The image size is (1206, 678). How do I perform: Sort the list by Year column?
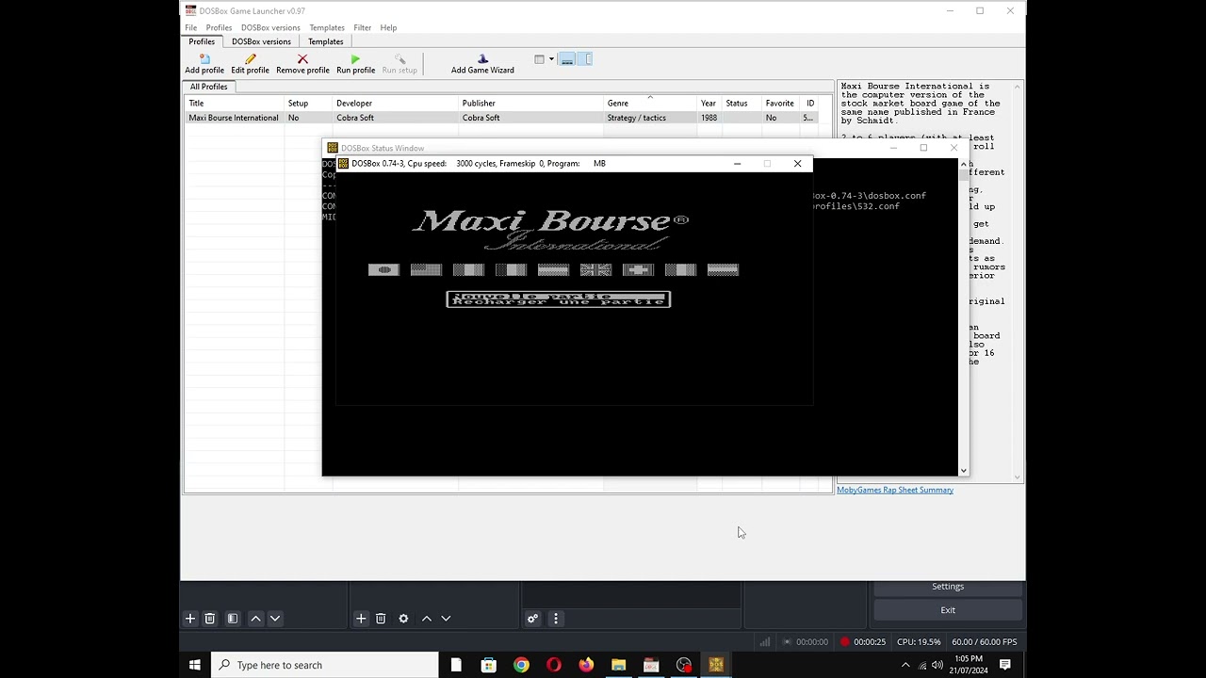click(x=709, y=104)
